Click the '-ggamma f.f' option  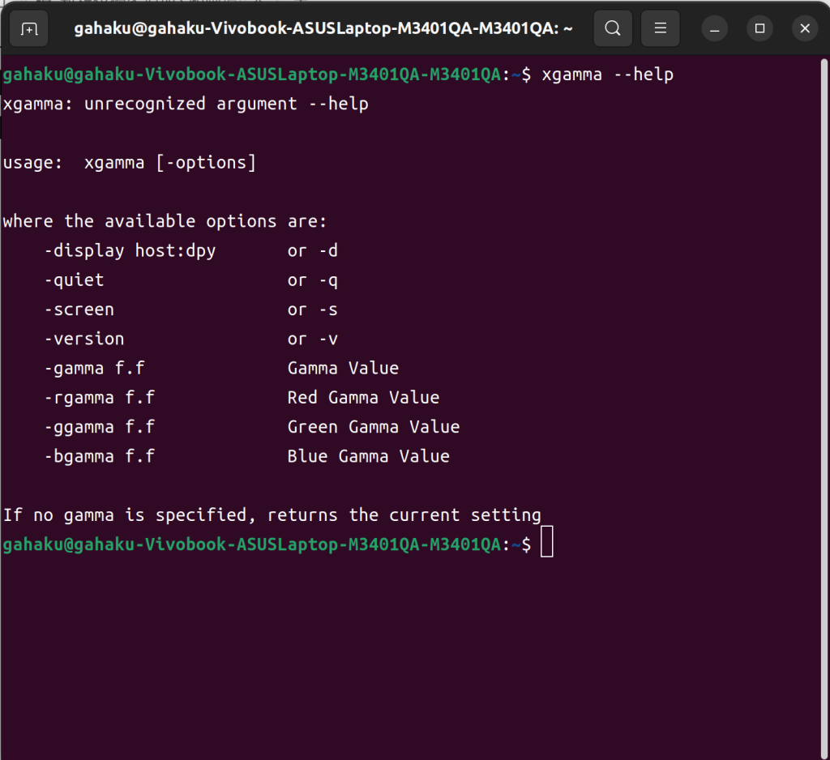pyautogui.click(x=100, y=427)
